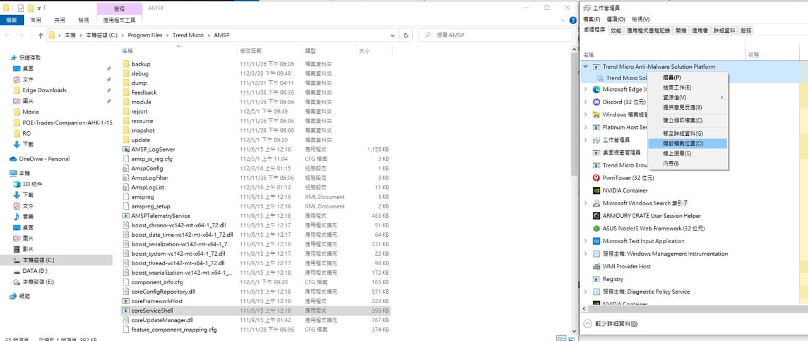Expand the Microsoft Windows Search 索引子 group

tap(586, 203)
